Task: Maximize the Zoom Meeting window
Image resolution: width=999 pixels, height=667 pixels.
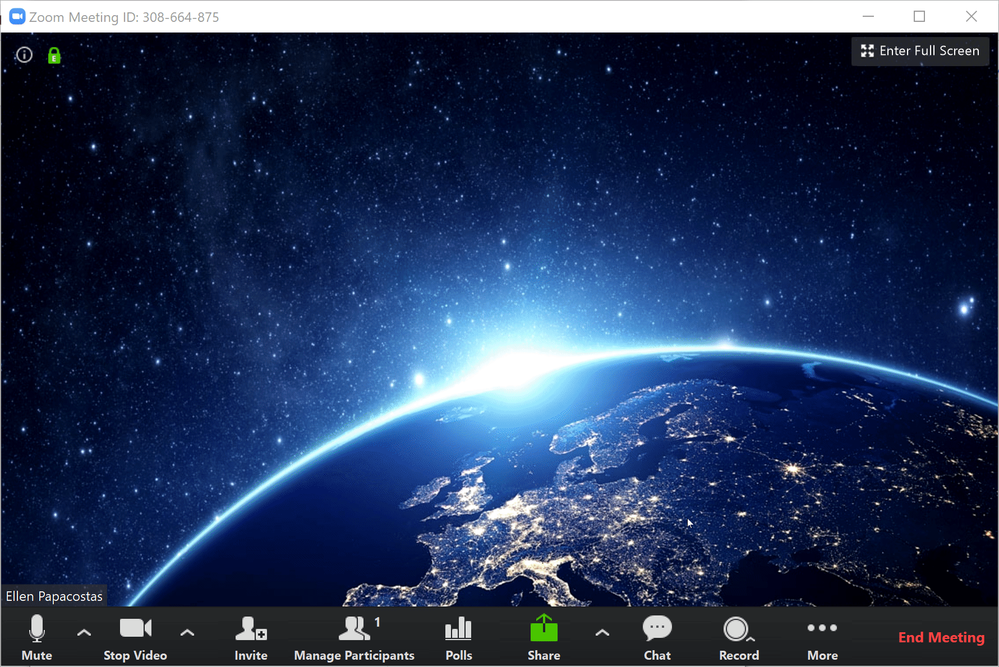Action: 919,17
